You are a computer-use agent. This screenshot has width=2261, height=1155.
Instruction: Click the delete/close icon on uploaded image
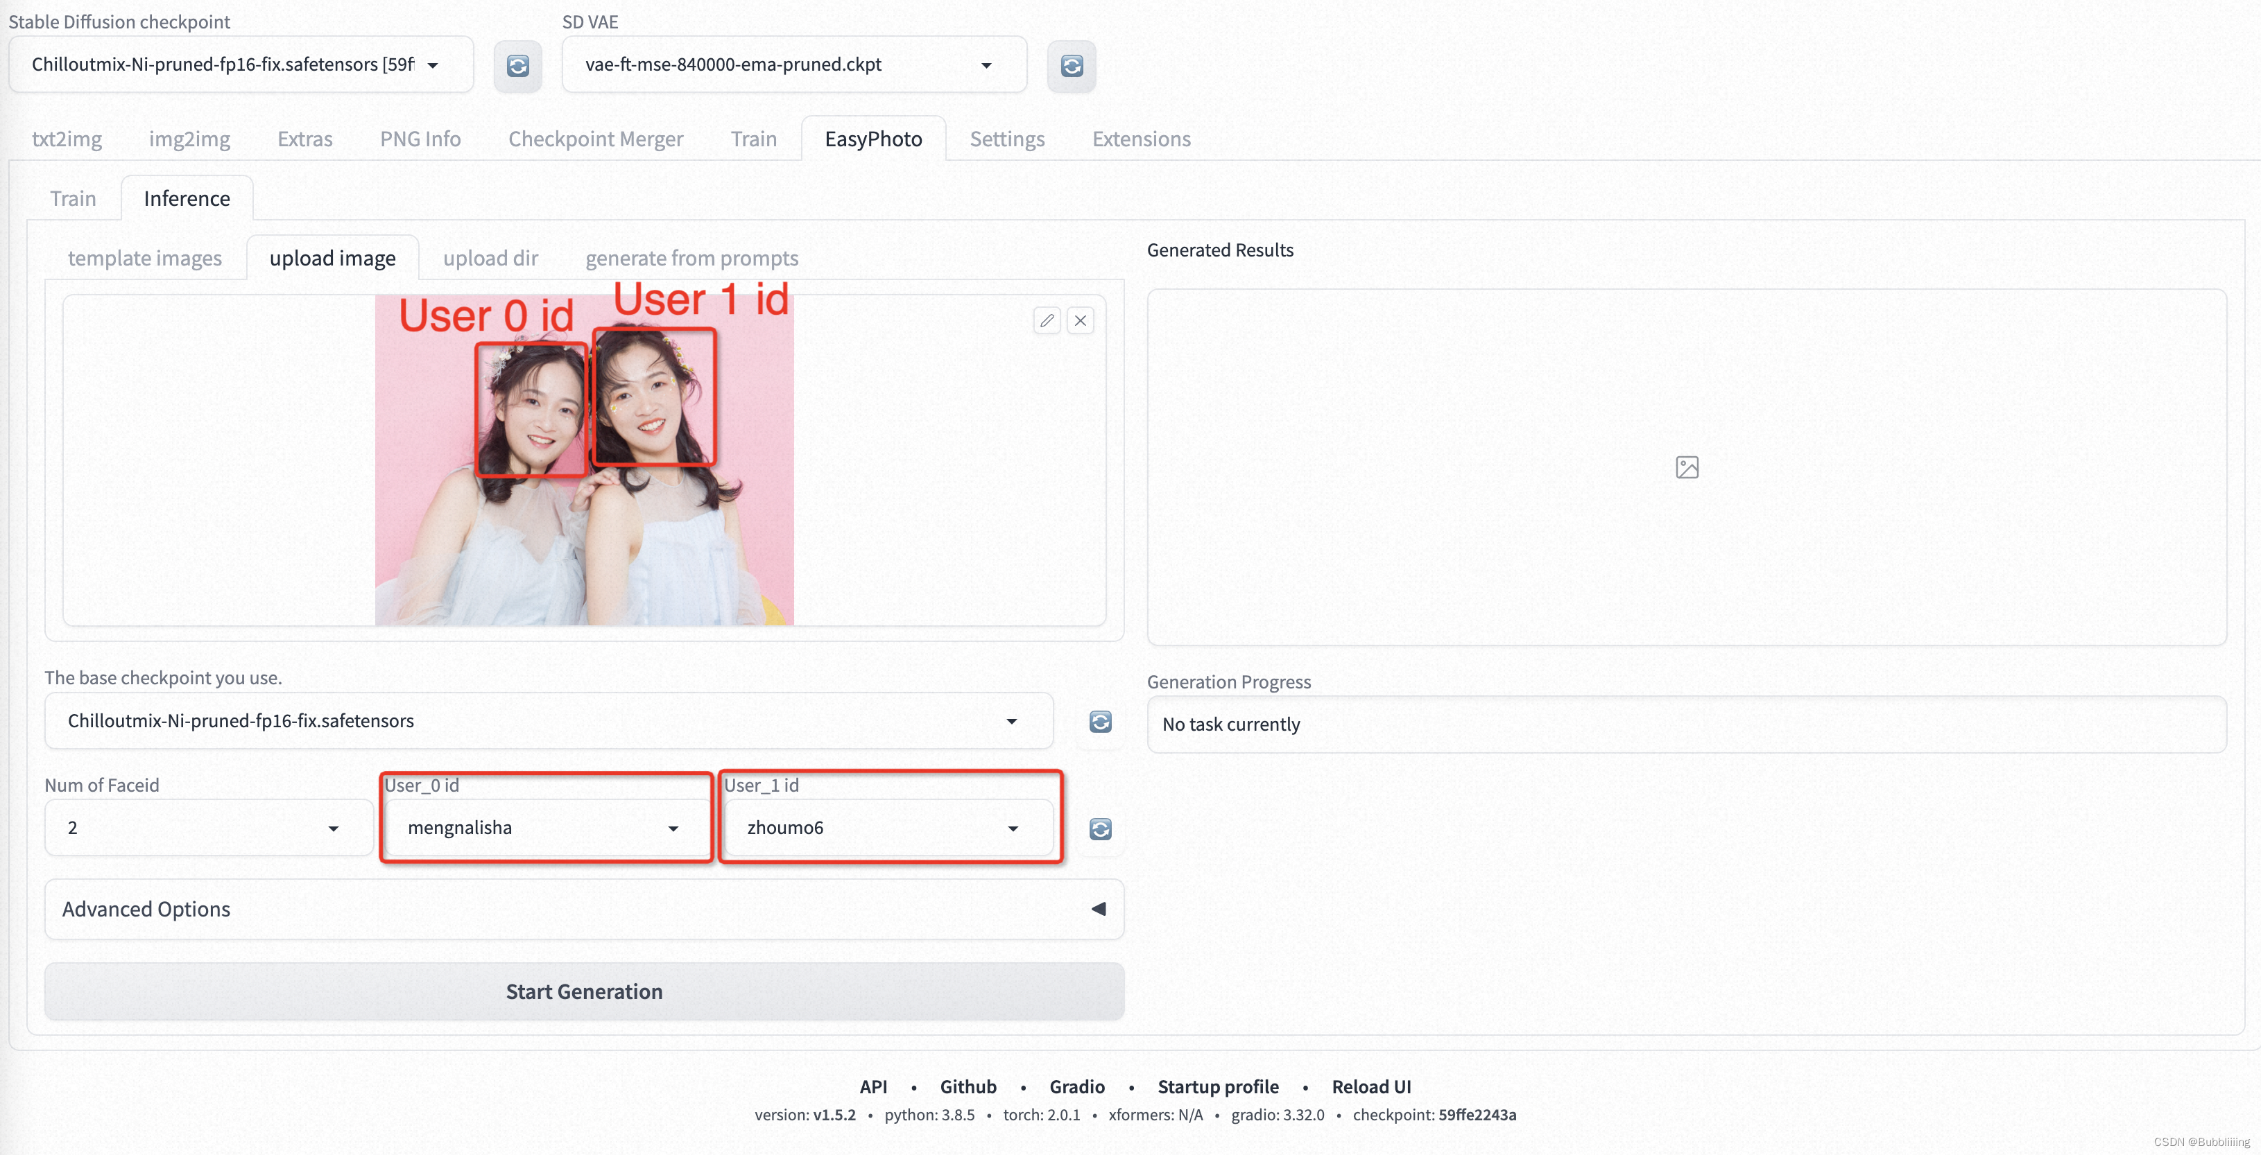tap(1080, 320)
